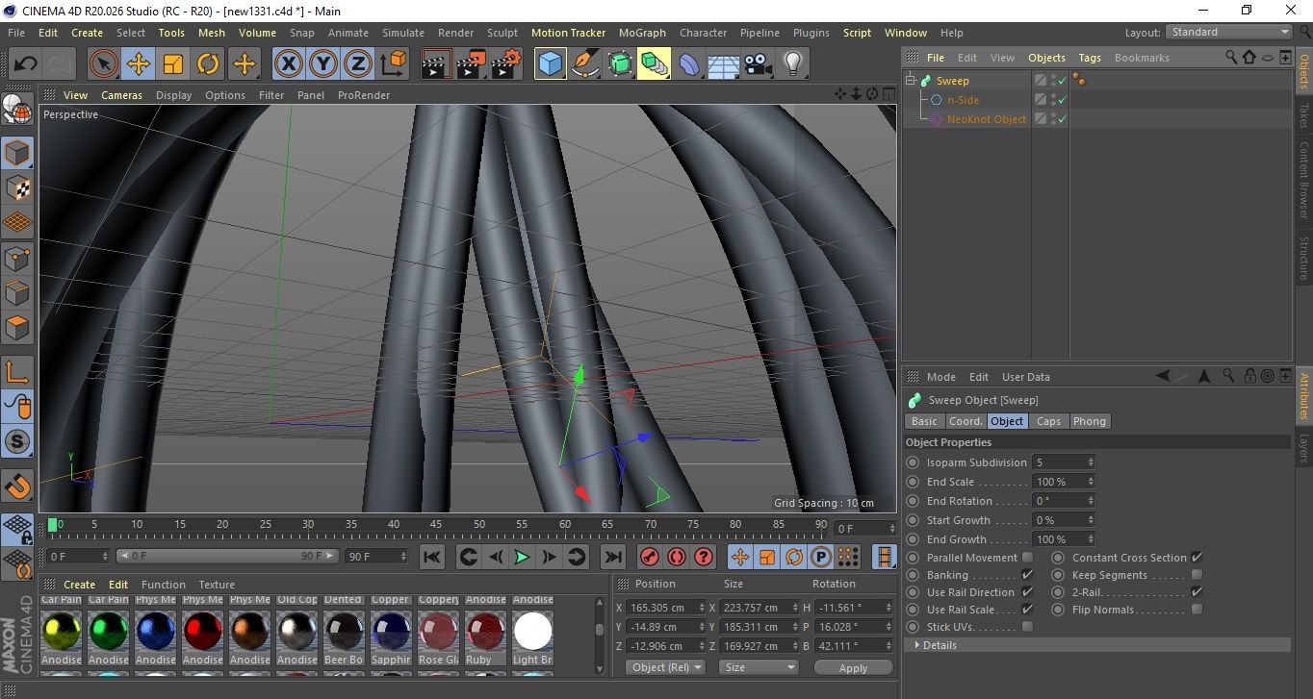This screenshot has height=699, width=1313.
Task: Enable Keep Segments checkbox
Action: coord(1197,575)
